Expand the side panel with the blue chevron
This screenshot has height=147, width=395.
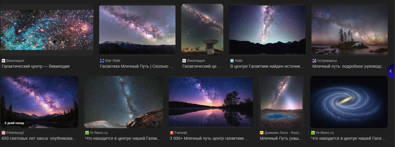click(391, 71)
